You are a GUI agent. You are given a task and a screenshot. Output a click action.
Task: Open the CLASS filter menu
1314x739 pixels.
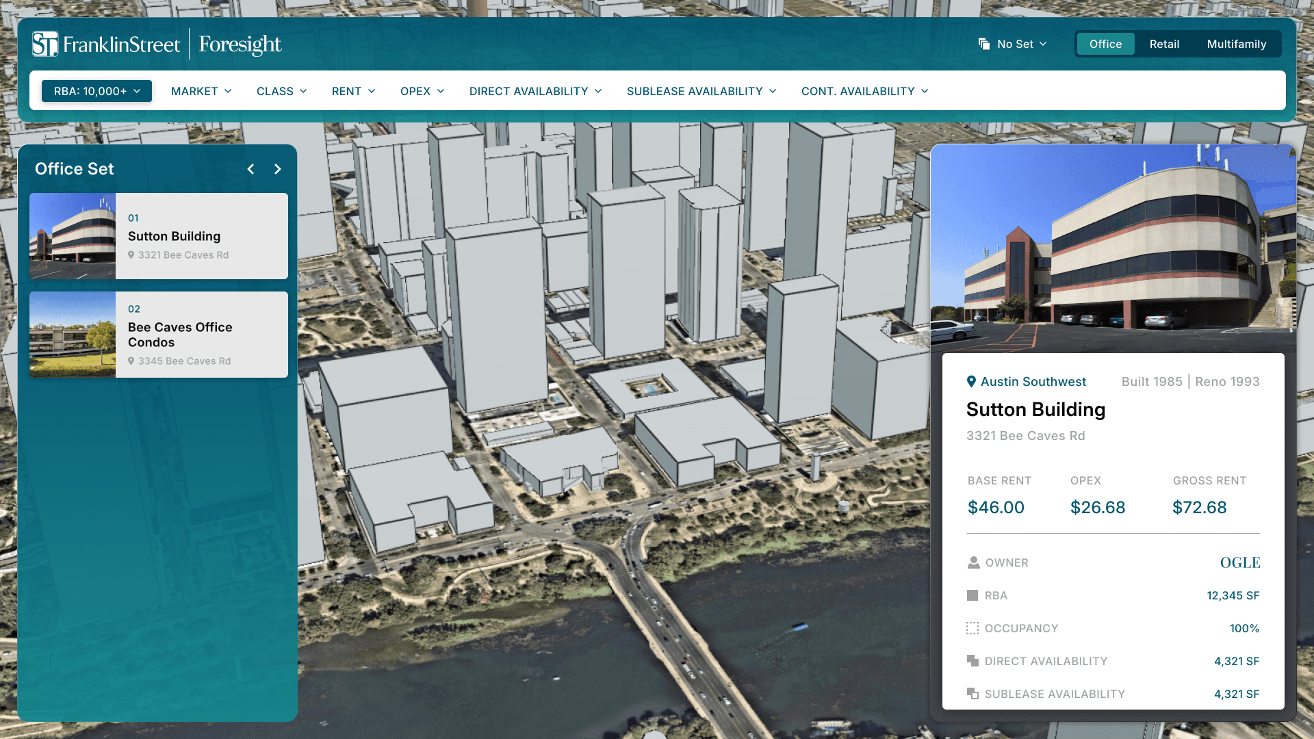[x=281, y=91]
